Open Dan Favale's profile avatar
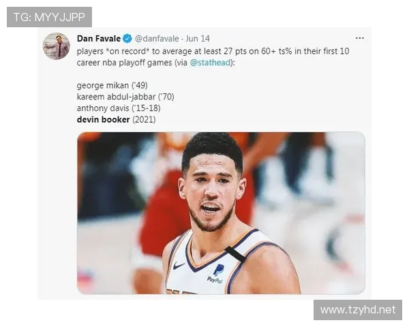409x327 pixels. (x=56, y=46)
